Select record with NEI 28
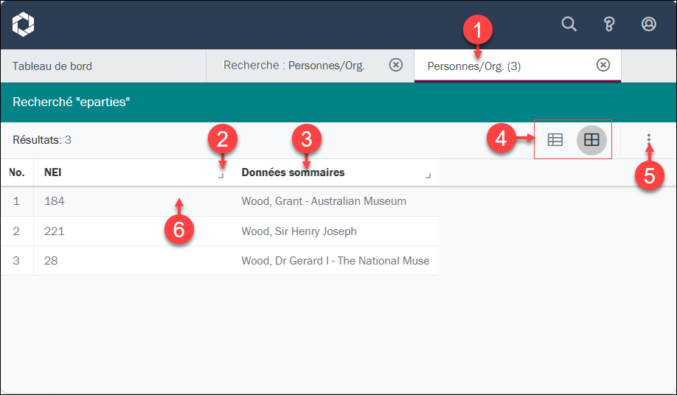Image resolution: width=677 pixels, height=395 pixels. coord(219,260)
